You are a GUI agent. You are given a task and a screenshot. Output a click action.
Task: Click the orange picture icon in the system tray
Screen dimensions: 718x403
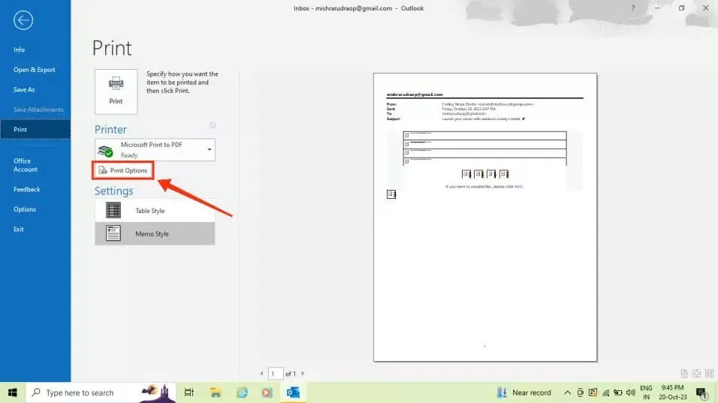(593, 392)
